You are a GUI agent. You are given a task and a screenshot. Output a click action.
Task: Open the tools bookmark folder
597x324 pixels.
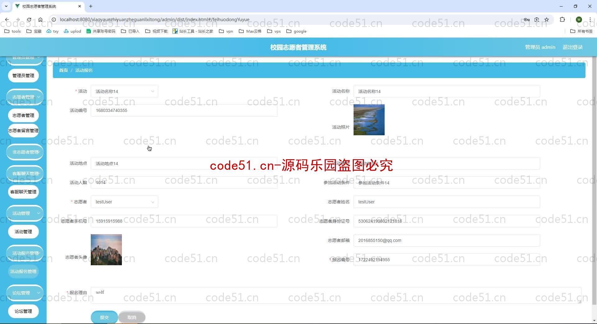point(13,31)
